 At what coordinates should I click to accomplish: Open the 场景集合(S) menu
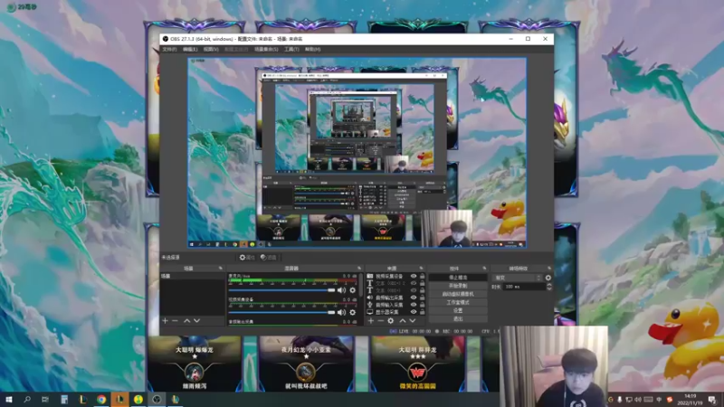pos(266,49)
